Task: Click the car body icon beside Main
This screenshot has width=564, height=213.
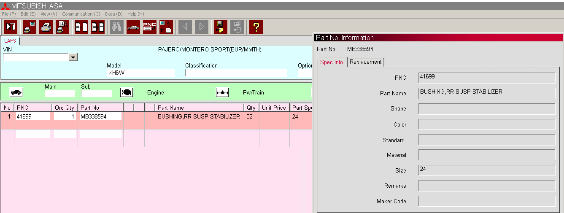Action: [x=16, y=92]
